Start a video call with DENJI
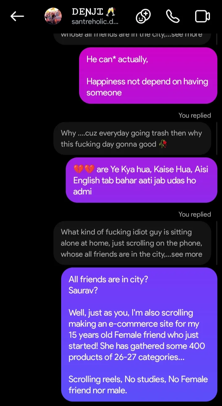 click(x=203, y=16)
